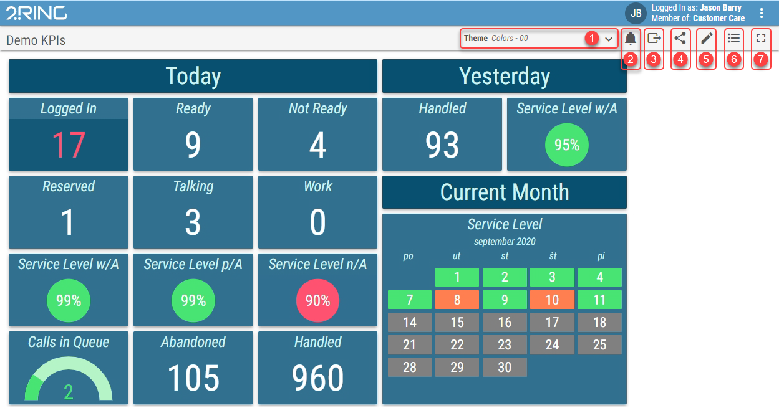Select the Yesterday section header
779x413 pixels.
point(504,76)
